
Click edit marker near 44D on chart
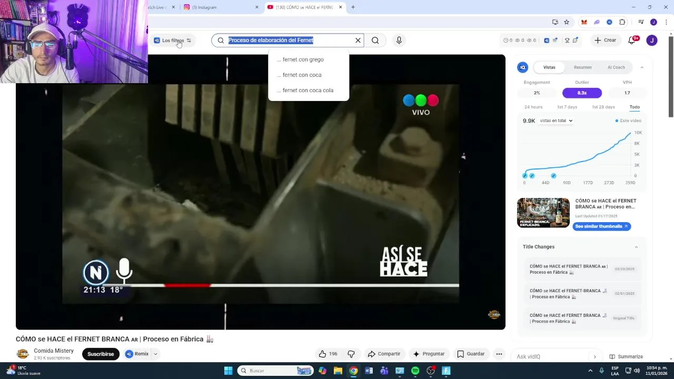(x=553, y=176)
